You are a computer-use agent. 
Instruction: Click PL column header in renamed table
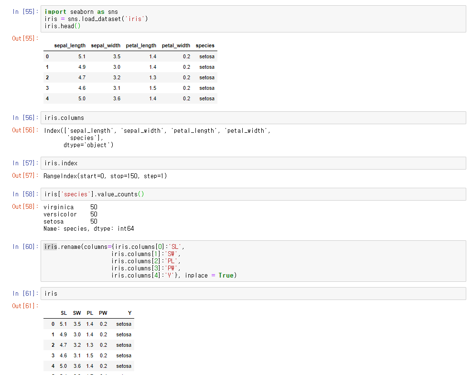(x=90, y=313)
